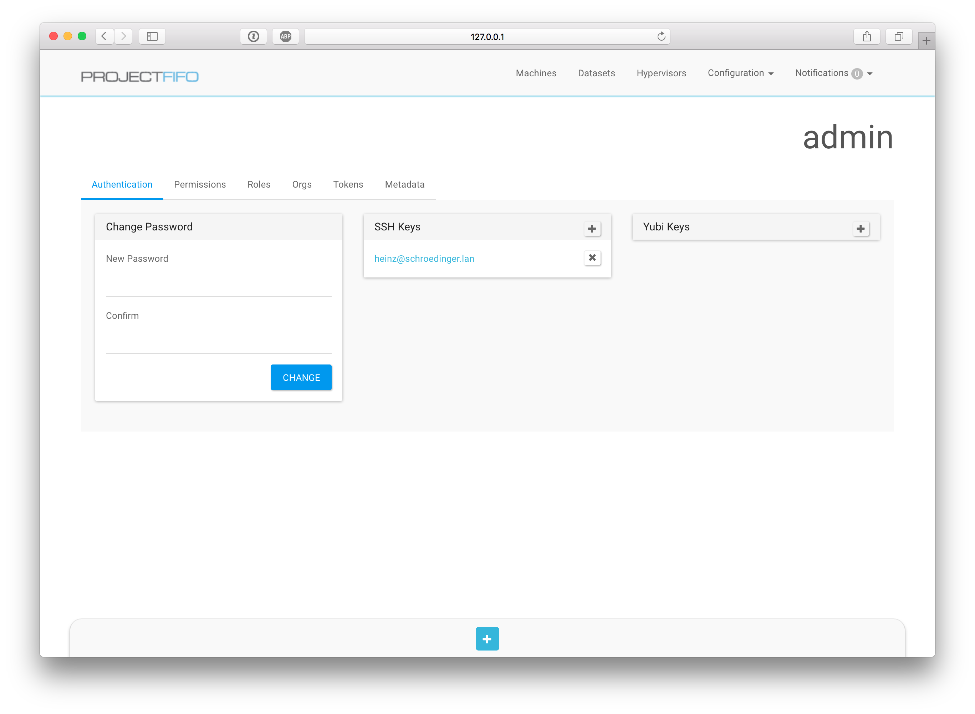The image size is (975, 714).
Task: Click the AdBlock Plus (ABP) icon
Action: coord(285,36)
